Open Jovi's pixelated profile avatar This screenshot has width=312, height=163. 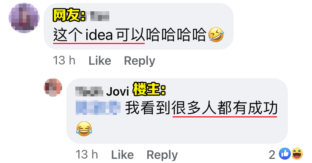pyautogui.click(x=53, y=87)
